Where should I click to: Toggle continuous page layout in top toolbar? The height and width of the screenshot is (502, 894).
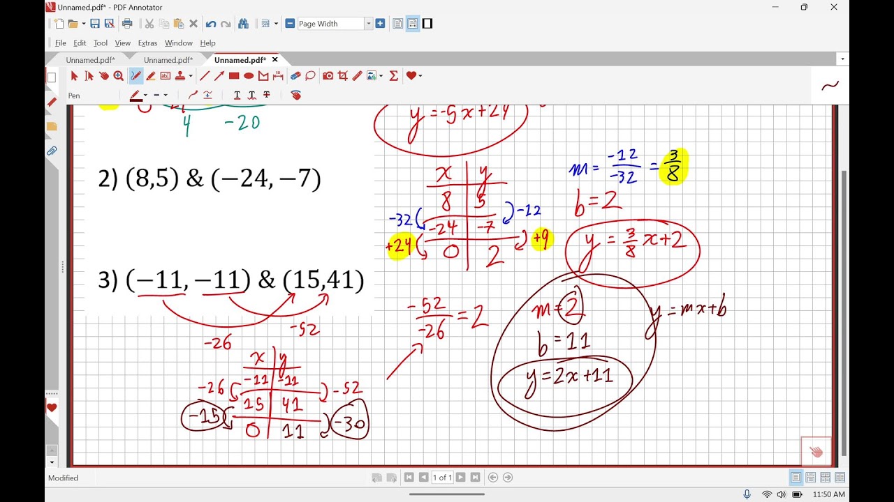click(412, 24)
